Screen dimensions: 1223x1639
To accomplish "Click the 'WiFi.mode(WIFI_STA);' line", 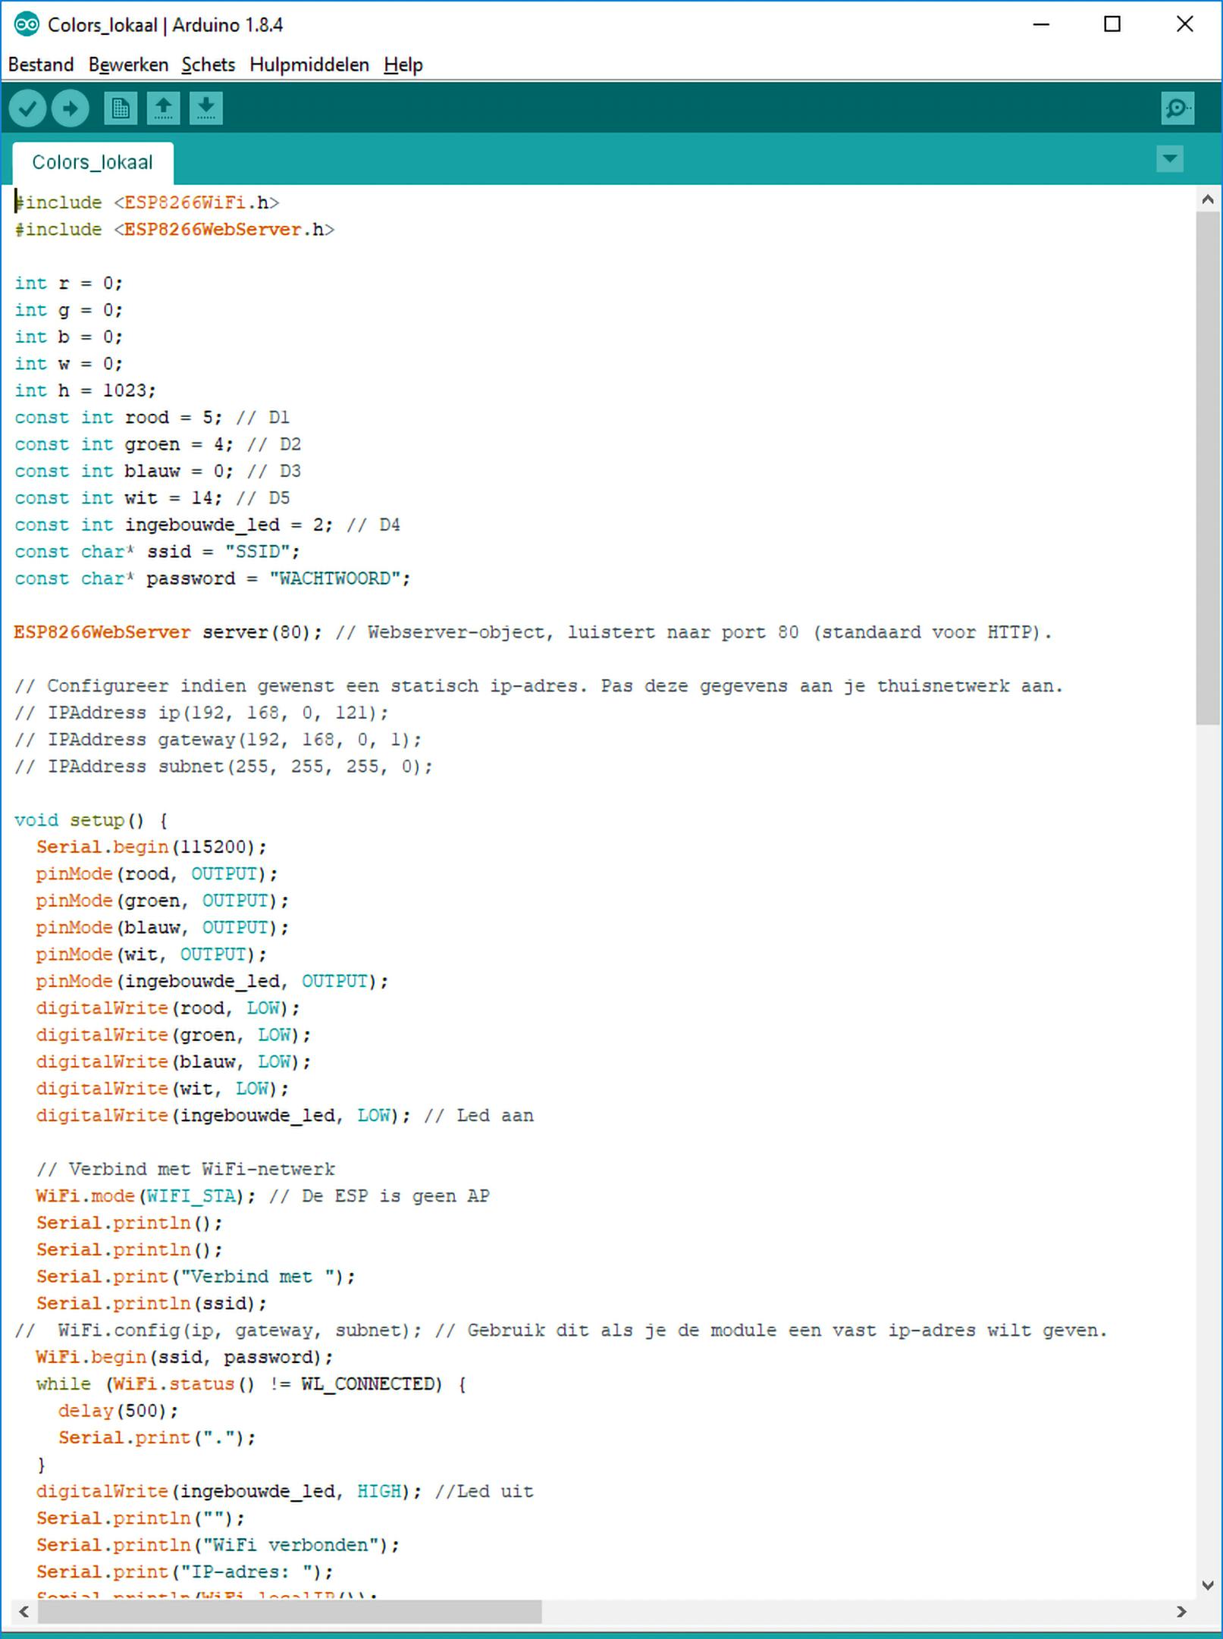I will [x=263, y=1196].
